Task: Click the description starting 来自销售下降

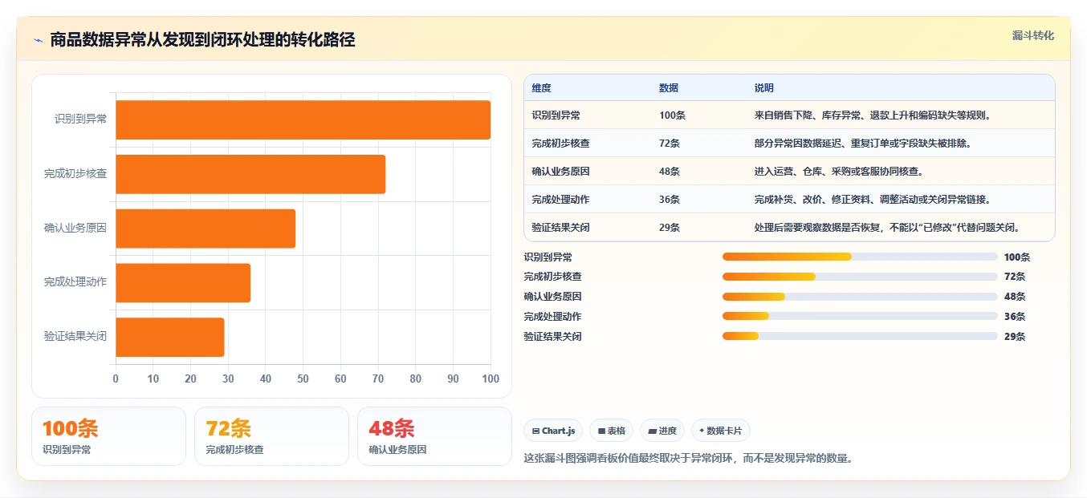Action: pyautogui.click(x=874, y=115)
